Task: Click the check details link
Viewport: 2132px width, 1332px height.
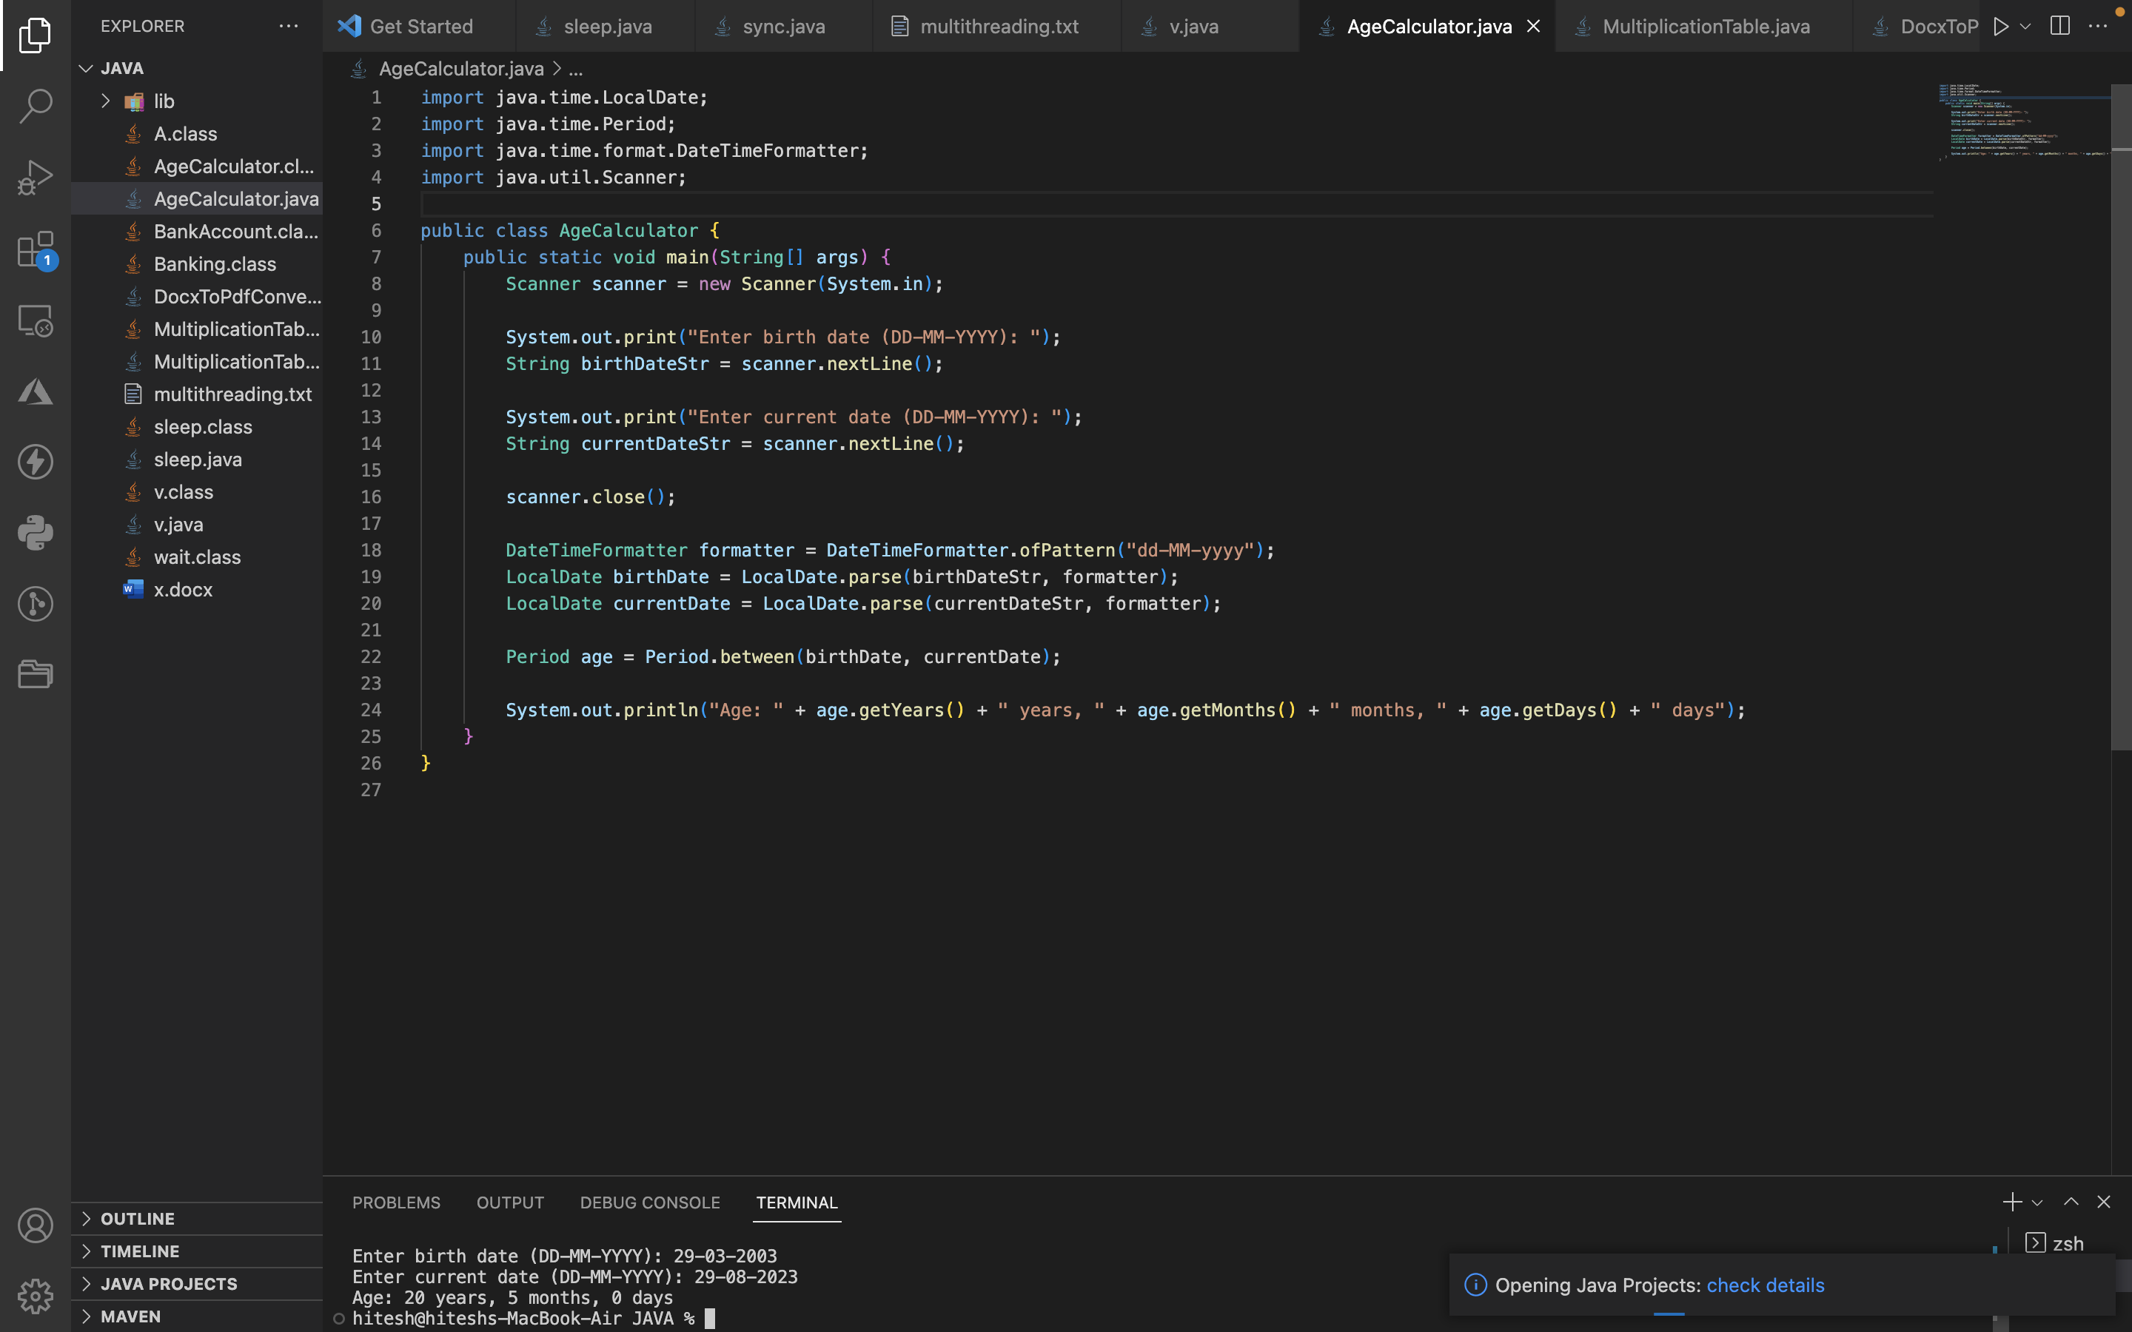Action: (x=1765, y=1285)
